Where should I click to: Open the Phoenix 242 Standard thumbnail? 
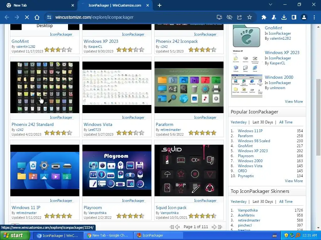pyautogui.click(x=45, y=87)
